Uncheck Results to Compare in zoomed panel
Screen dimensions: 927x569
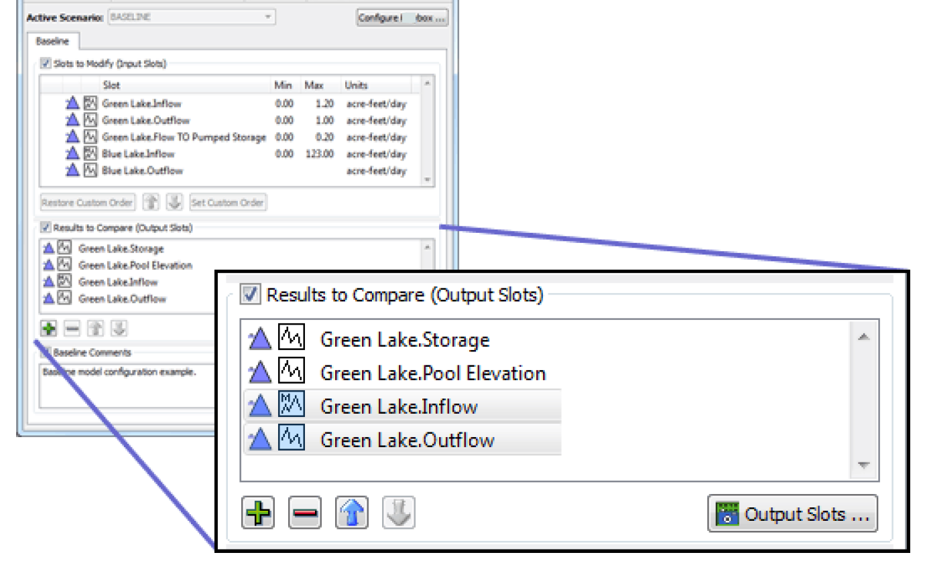point(251,295)
